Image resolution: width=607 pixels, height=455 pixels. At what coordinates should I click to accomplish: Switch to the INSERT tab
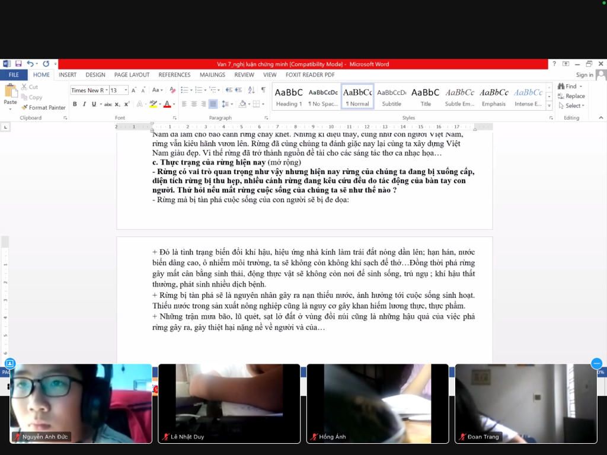click(68, 75)
